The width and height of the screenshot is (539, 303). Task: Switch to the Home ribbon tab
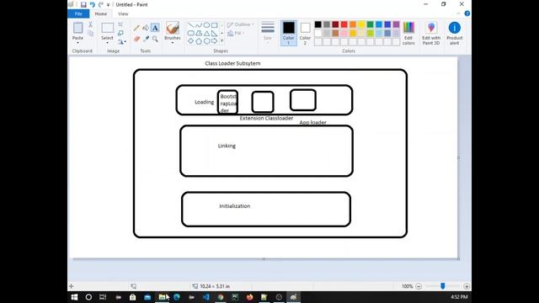tap(101, 13)
